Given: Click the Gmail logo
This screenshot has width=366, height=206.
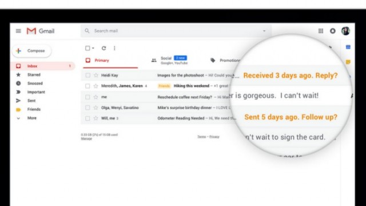Looking at the screenshot, I should pyautogui.click(x=41, y=31).
